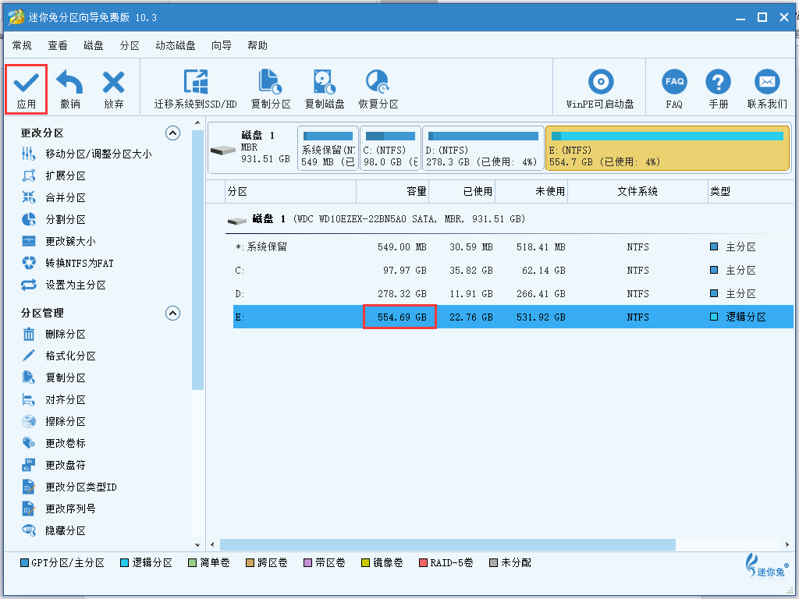Open the FAQ page

point(674,89)
